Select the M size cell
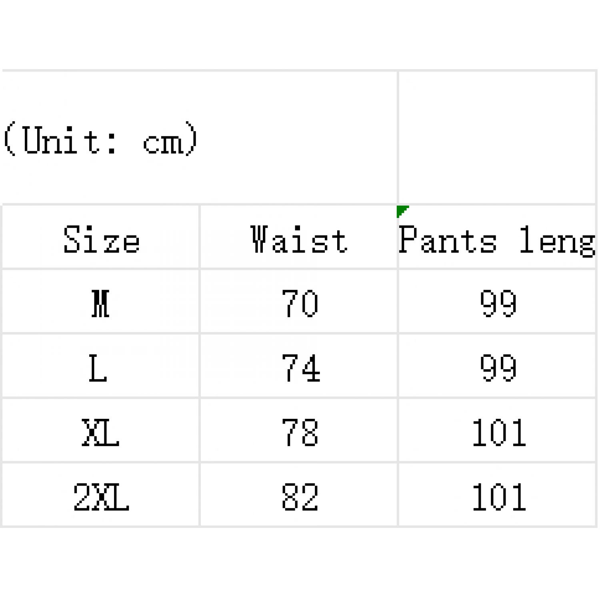This screenshot has width=600, height=600. click(x=101, y=303)
